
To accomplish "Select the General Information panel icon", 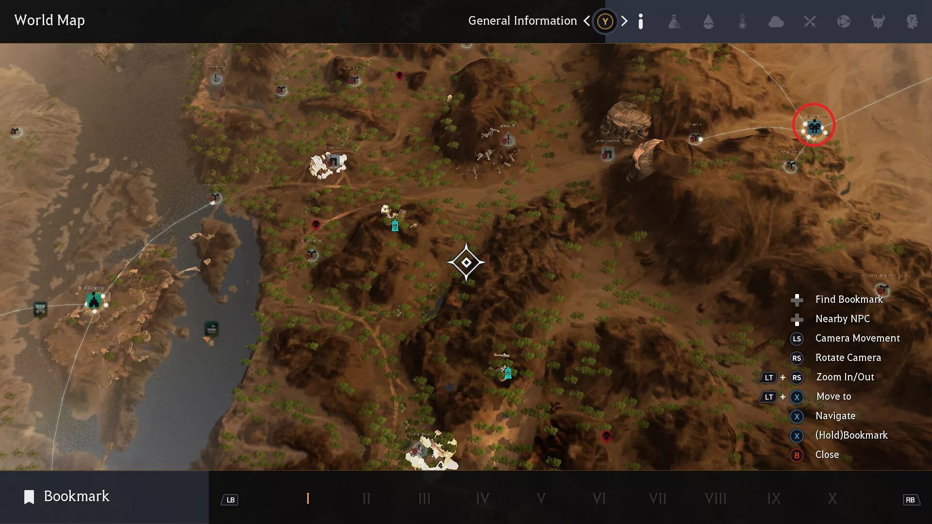I will click(x=641, y=21).
